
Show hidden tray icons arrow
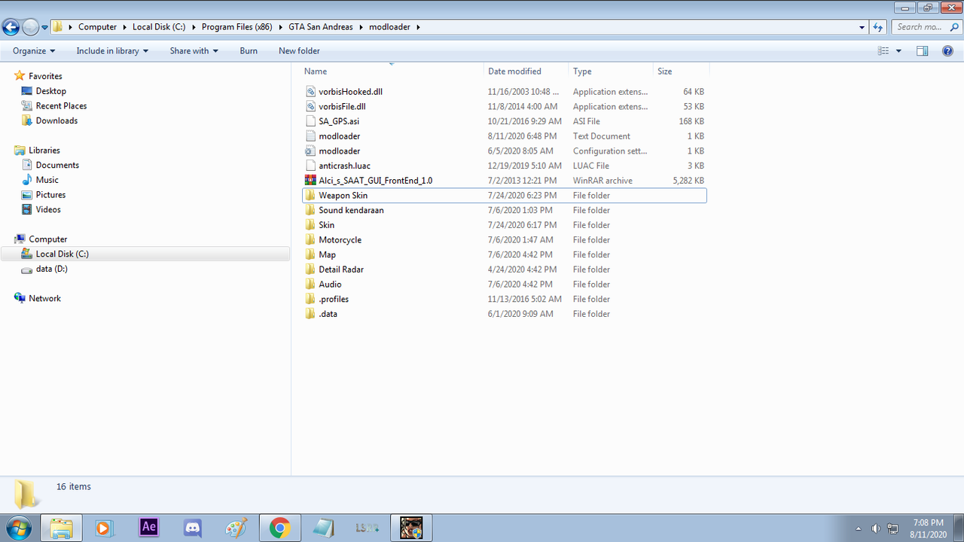[x=859, y=528]
